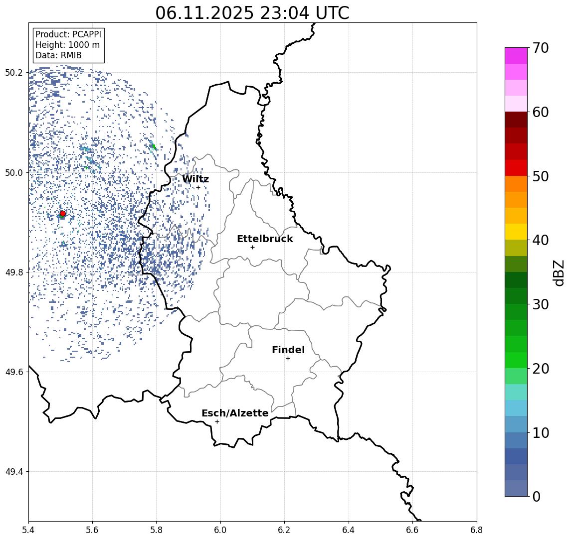Click the colorbar tick value 50
This screenshot has width=571, height=540.
click(541, 176)
